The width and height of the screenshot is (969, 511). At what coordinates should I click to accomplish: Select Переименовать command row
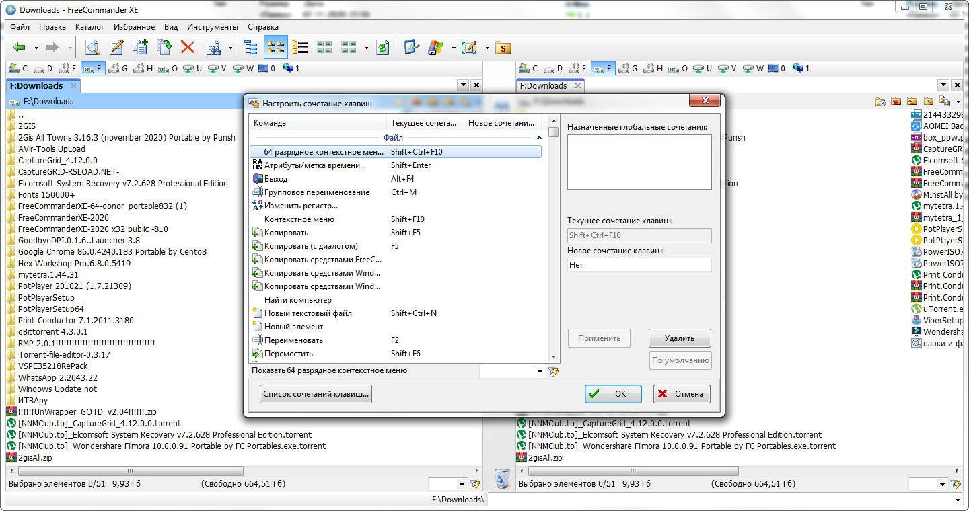pos(396,340)
